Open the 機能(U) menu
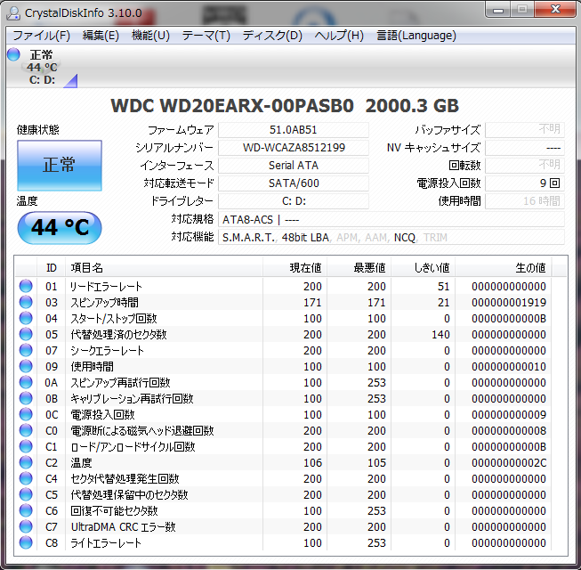The width and height of the screenshot is (581, 570). (x=150, y=36)
